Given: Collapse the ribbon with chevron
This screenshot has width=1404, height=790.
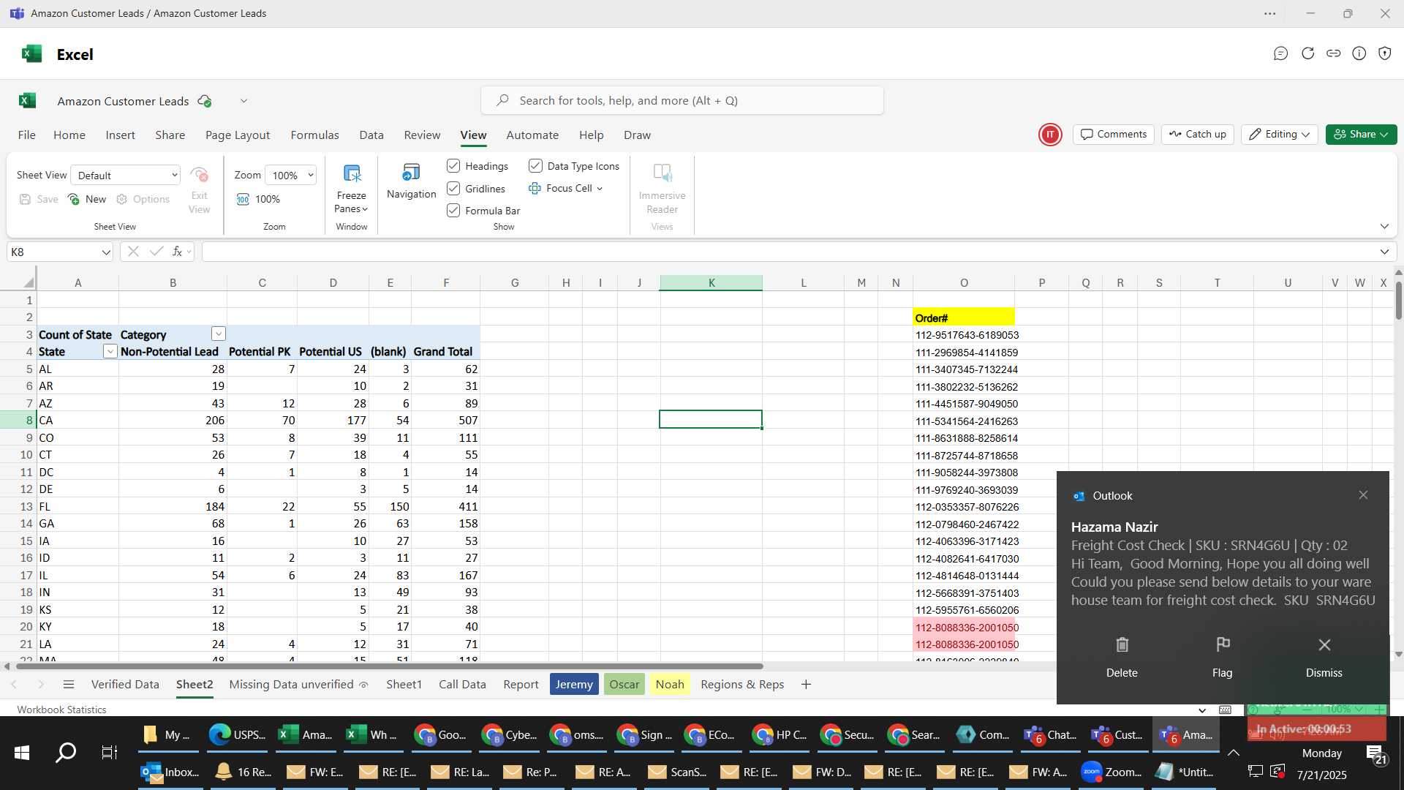Looking at the screenshot, I should 1384,226.
